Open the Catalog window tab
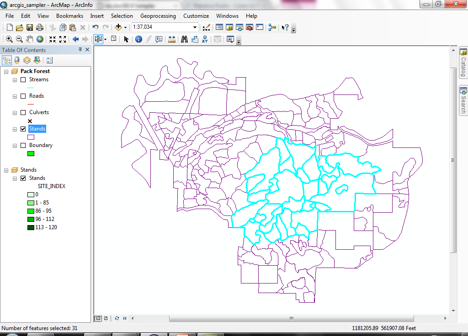468x336 pixels. (463, 60)
